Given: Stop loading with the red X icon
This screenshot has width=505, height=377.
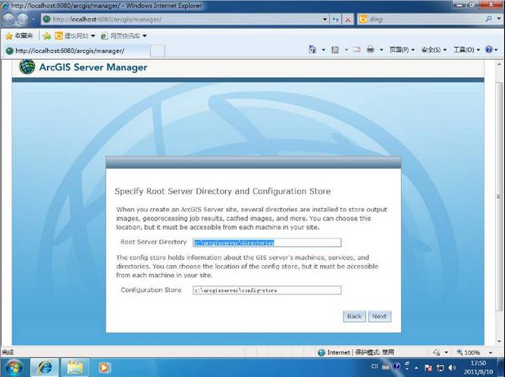Looking at the screenshot, I should tap(348, 20).
